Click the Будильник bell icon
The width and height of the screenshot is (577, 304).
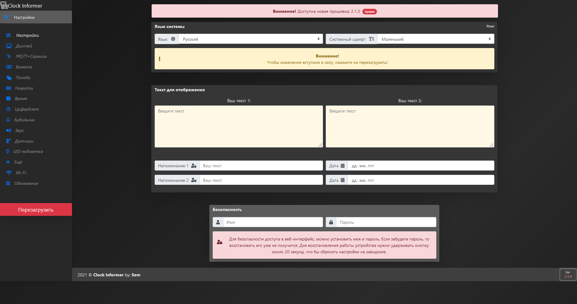(x=8, y=120)
